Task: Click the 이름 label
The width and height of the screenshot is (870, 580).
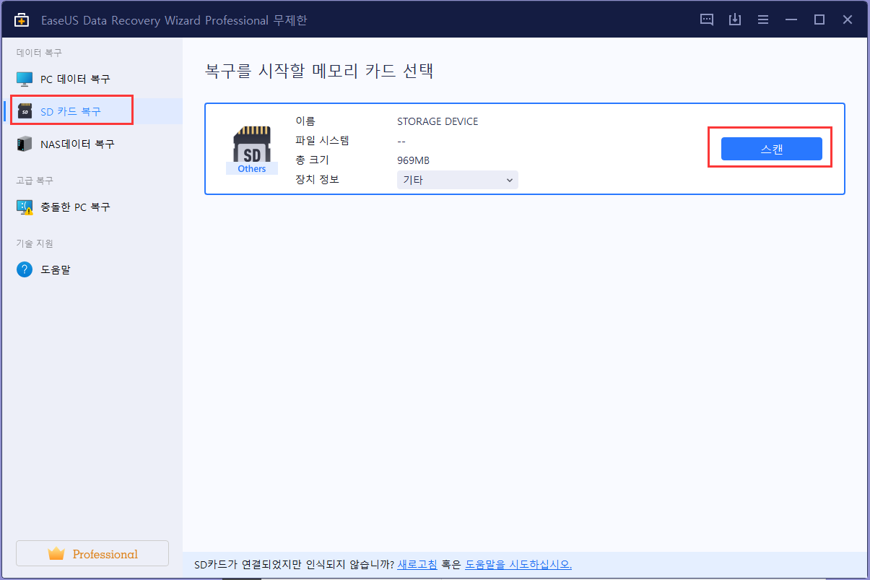Action: tap(305, 121)
